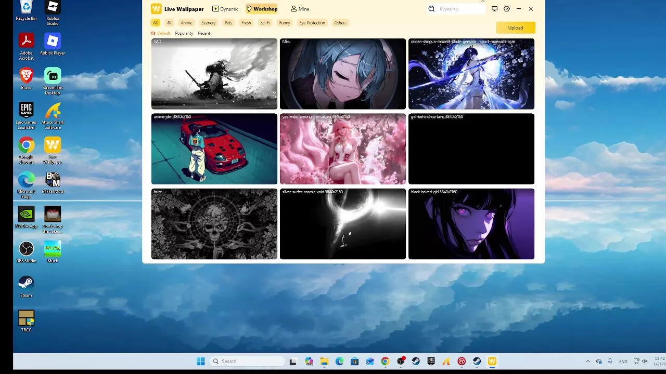
Task: Open the TRCC desktop shortcut
Action: click(x=26, y=321)
